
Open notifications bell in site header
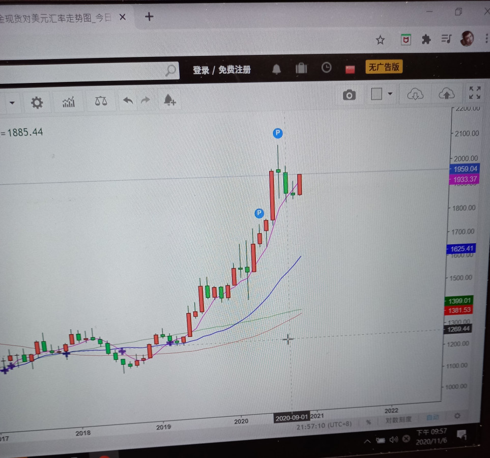(x=276, y=69)
